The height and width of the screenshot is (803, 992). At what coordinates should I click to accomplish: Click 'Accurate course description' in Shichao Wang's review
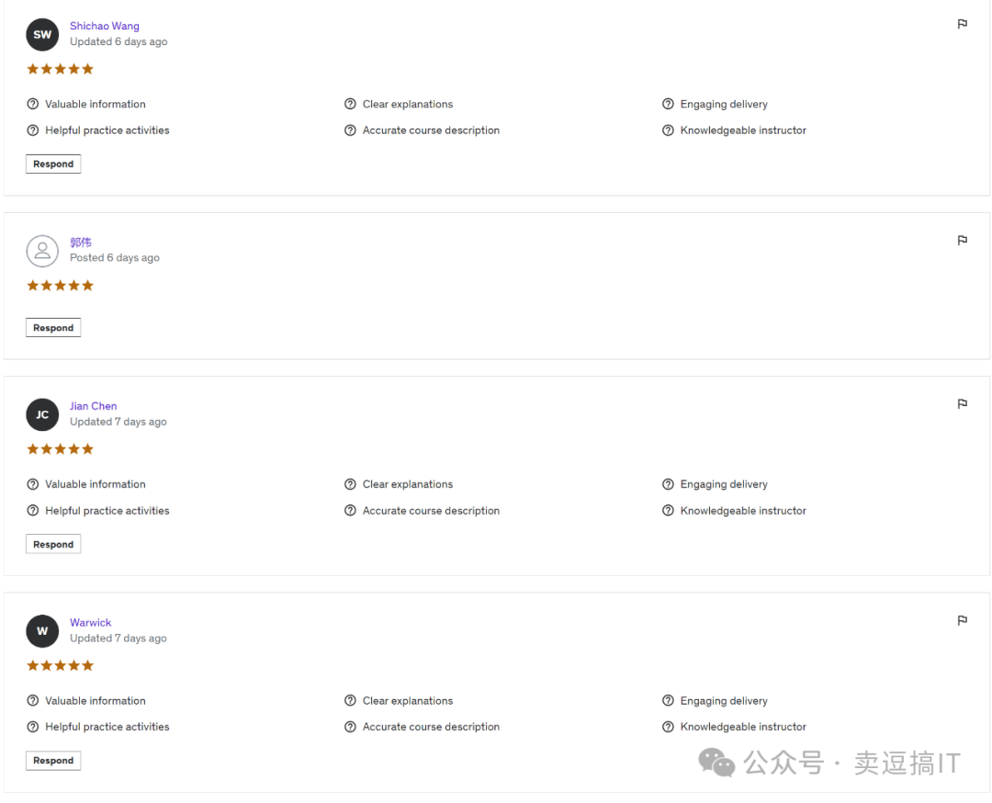431,130
